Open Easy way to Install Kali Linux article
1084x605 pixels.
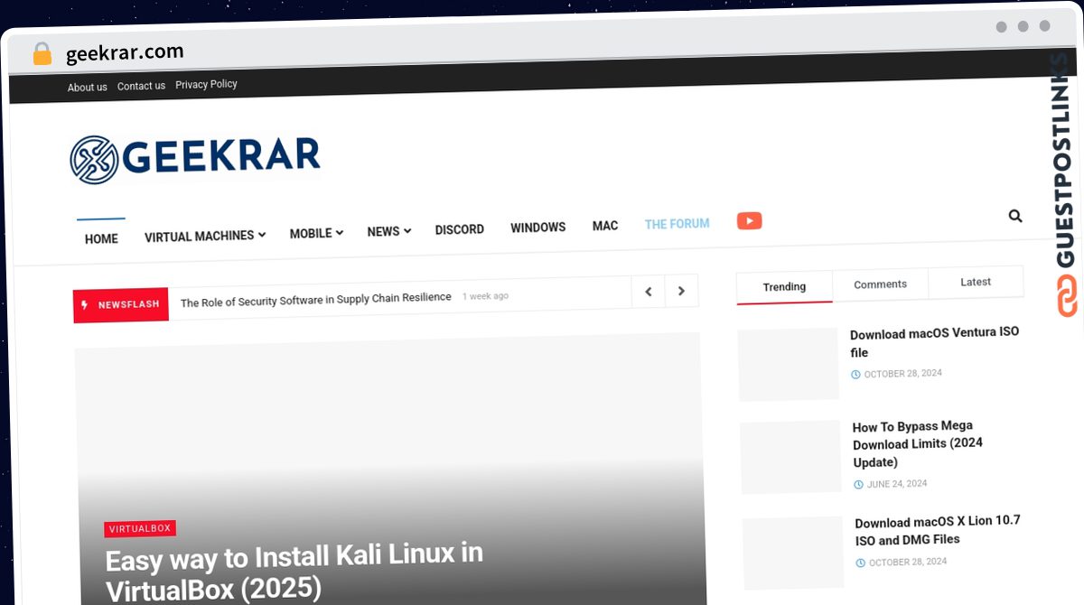(294, 571)
